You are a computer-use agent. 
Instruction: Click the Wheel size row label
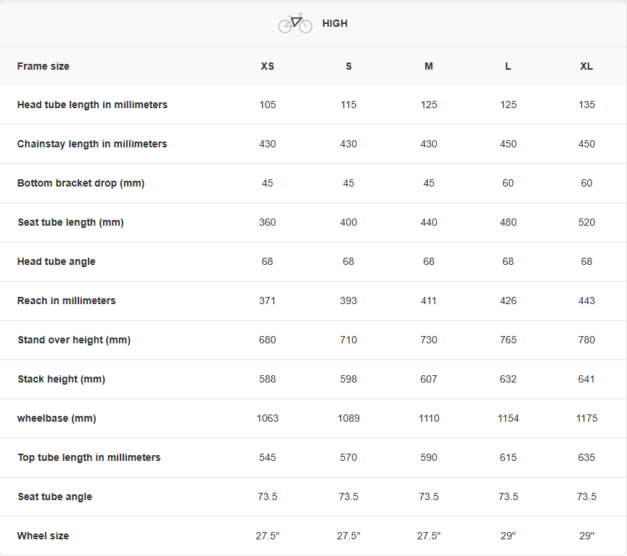(43, 536)
